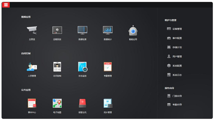Click the 维护与管理 heading
Image resolution: width=214 pixels, height=120 pixels.
tap(171, 20)
